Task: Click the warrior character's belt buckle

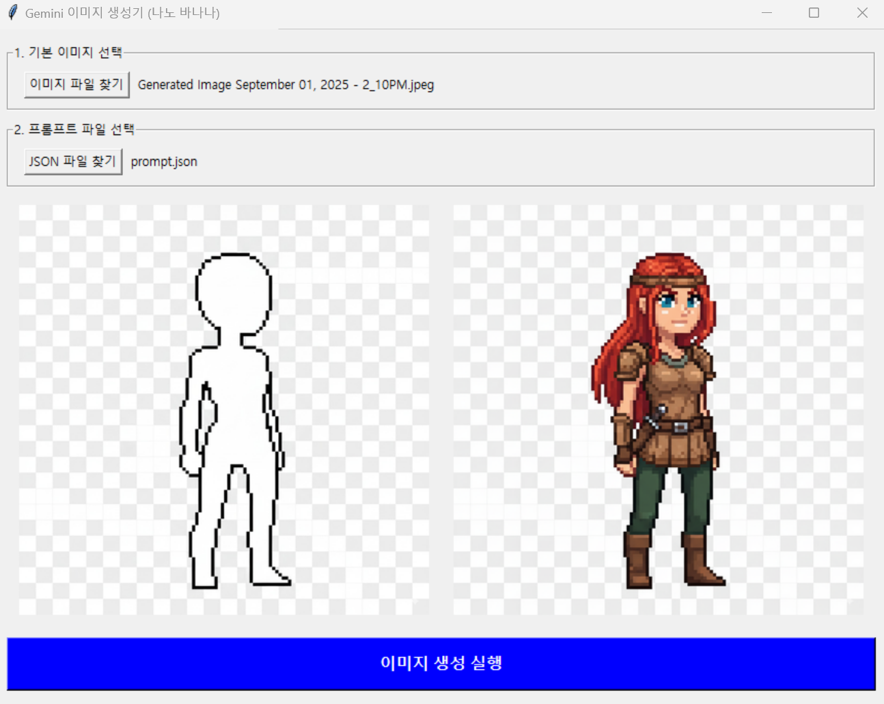Action: pos(680,427)
